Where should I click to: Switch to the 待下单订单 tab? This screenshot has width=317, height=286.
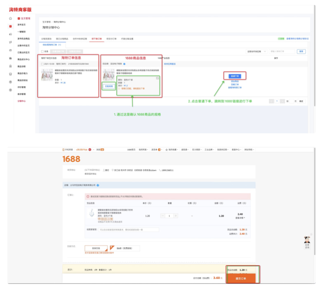[96, 38]
